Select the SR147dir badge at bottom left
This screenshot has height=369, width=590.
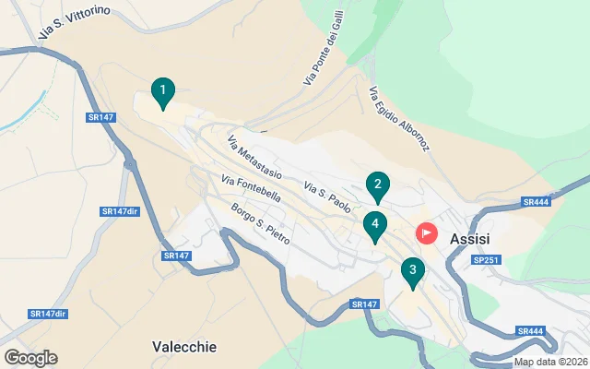point(48,314)
